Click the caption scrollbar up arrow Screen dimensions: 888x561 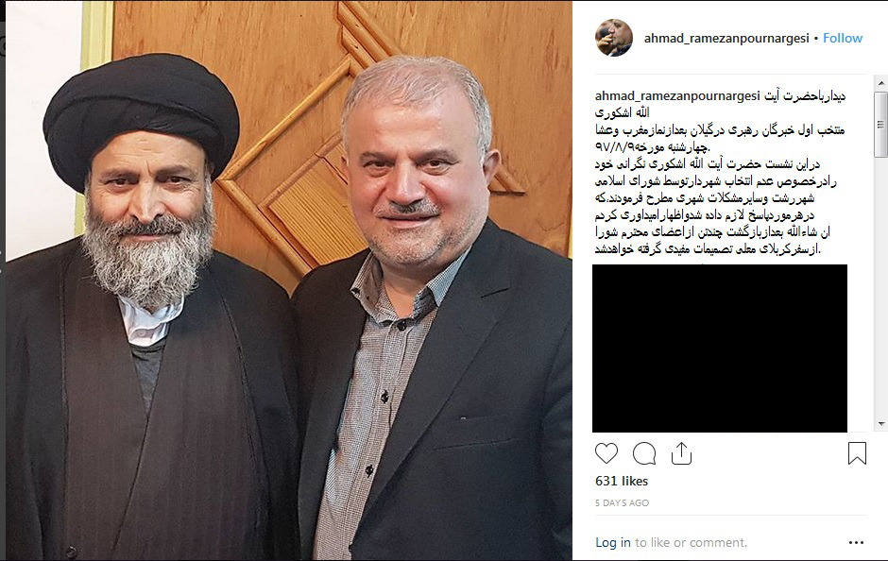[x=880, y=83]
